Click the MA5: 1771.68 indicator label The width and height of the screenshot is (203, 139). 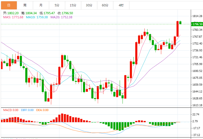[13, 17]
